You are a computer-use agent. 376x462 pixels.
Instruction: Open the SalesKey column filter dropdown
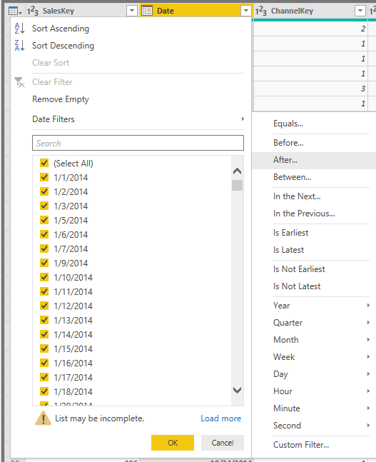pos(132,11)
